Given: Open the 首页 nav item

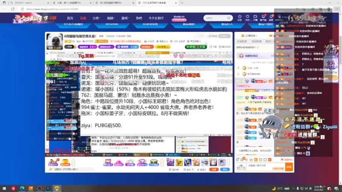Looking at the screenshot, I should tap(70, 18).
